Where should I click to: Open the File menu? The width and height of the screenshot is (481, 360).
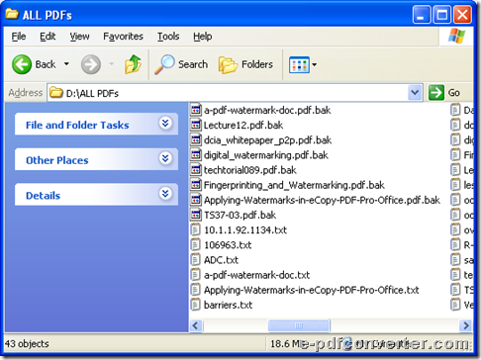tap(19, 37)
